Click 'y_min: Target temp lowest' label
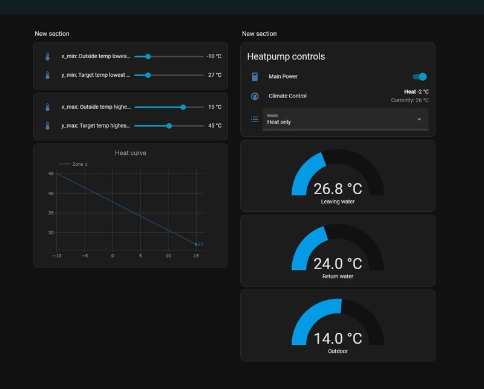 pos(96,75)
